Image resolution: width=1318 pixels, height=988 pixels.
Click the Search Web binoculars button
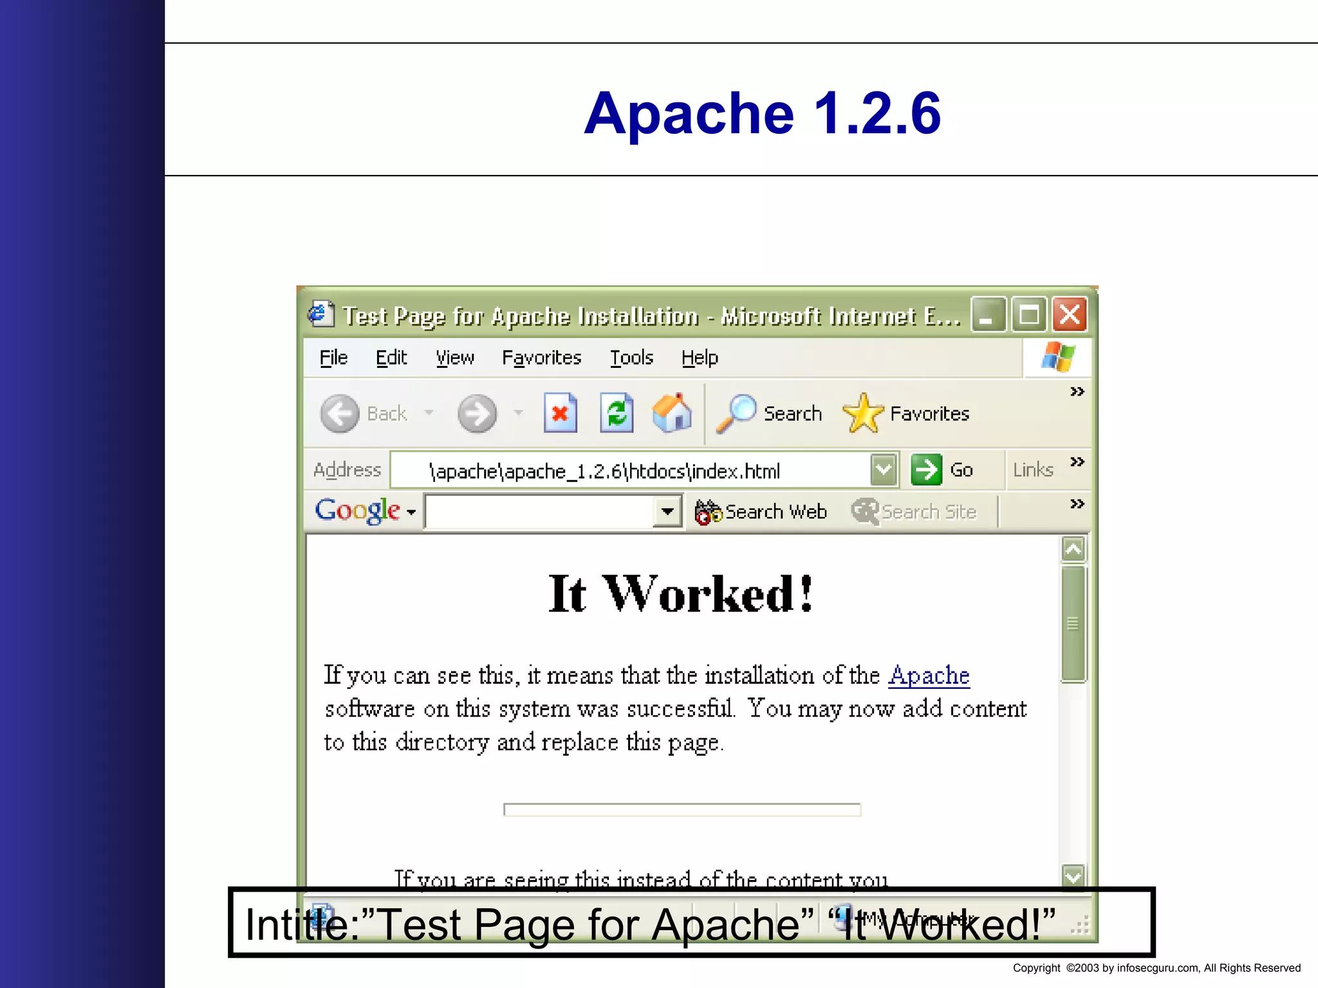pos(761,512)
